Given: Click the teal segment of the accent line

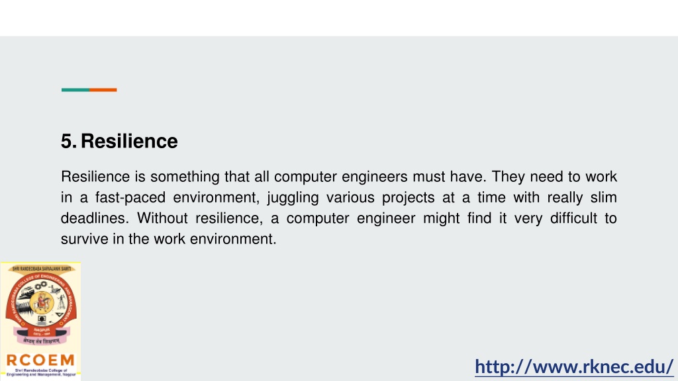Looking at the screenshot, I should [x=75, y=90].
